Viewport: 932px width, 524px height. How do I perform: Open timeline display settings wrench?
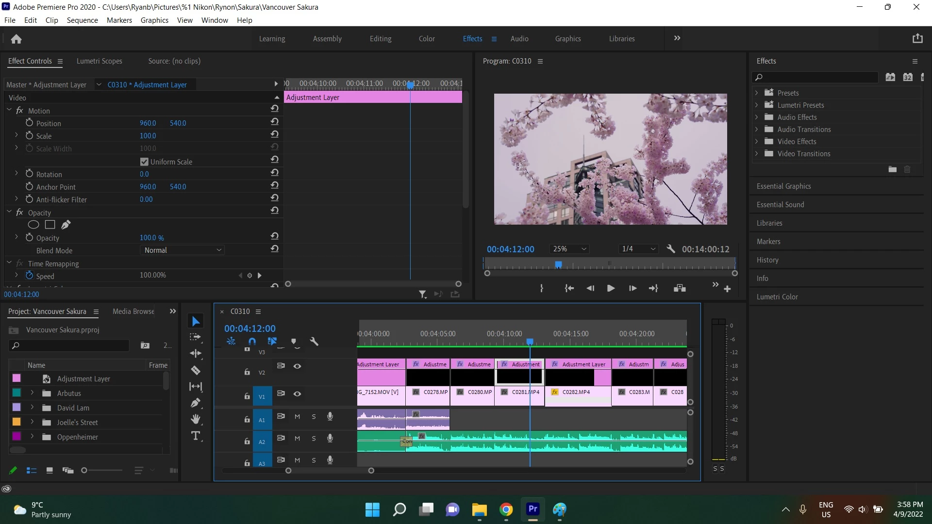[x=314, y=342]
